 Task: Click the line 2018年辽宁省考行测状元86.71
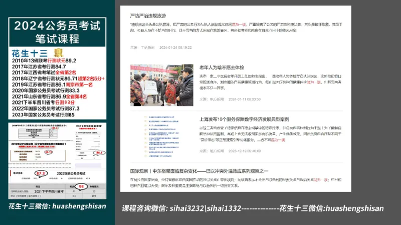pos(58,78)
